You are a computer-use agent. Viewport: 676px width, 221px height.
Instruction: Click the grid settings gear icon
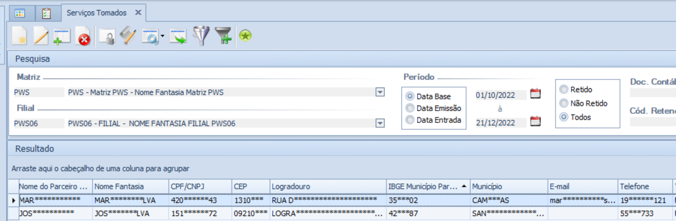[x=150, y=37]
